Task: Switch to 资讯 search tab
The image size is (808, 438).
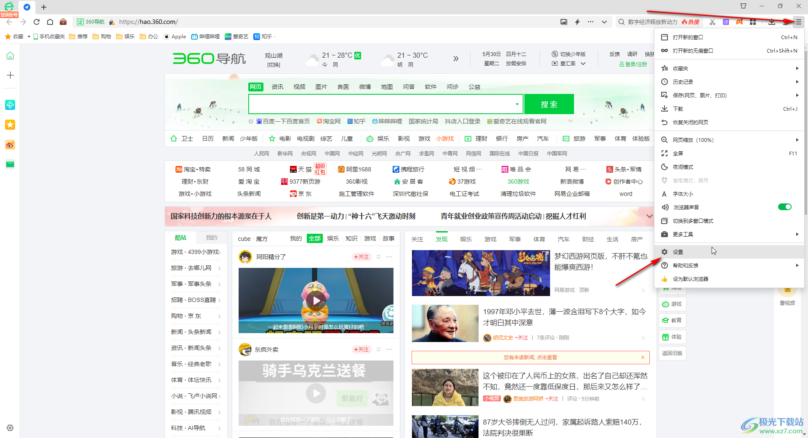Action: [277, 87]
